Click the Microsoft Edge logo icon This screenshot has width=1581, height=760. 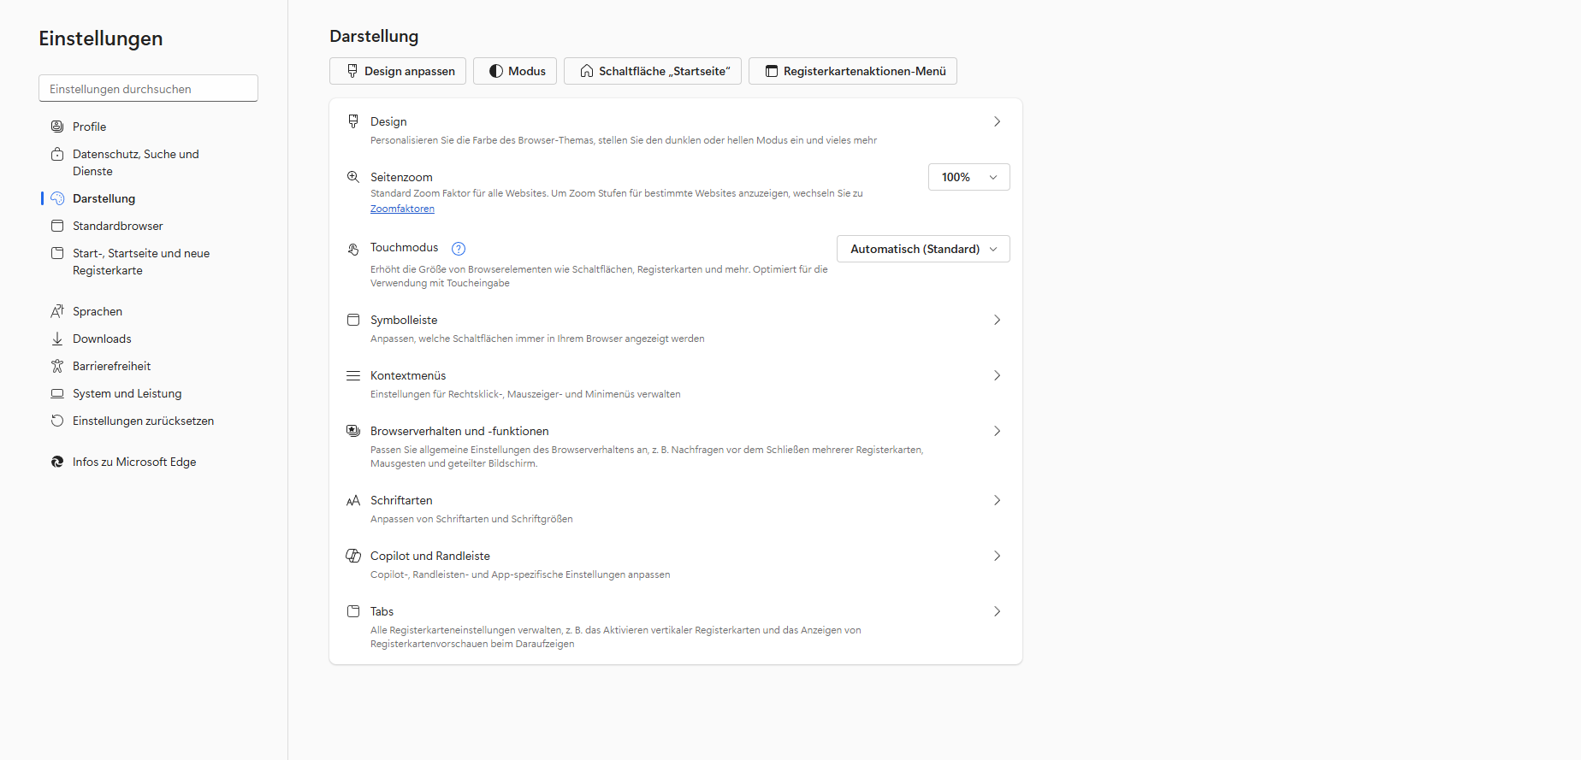pos(57,462)
